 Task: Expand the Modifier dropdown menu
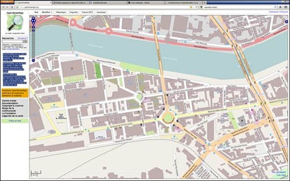[x=47, y=12]
